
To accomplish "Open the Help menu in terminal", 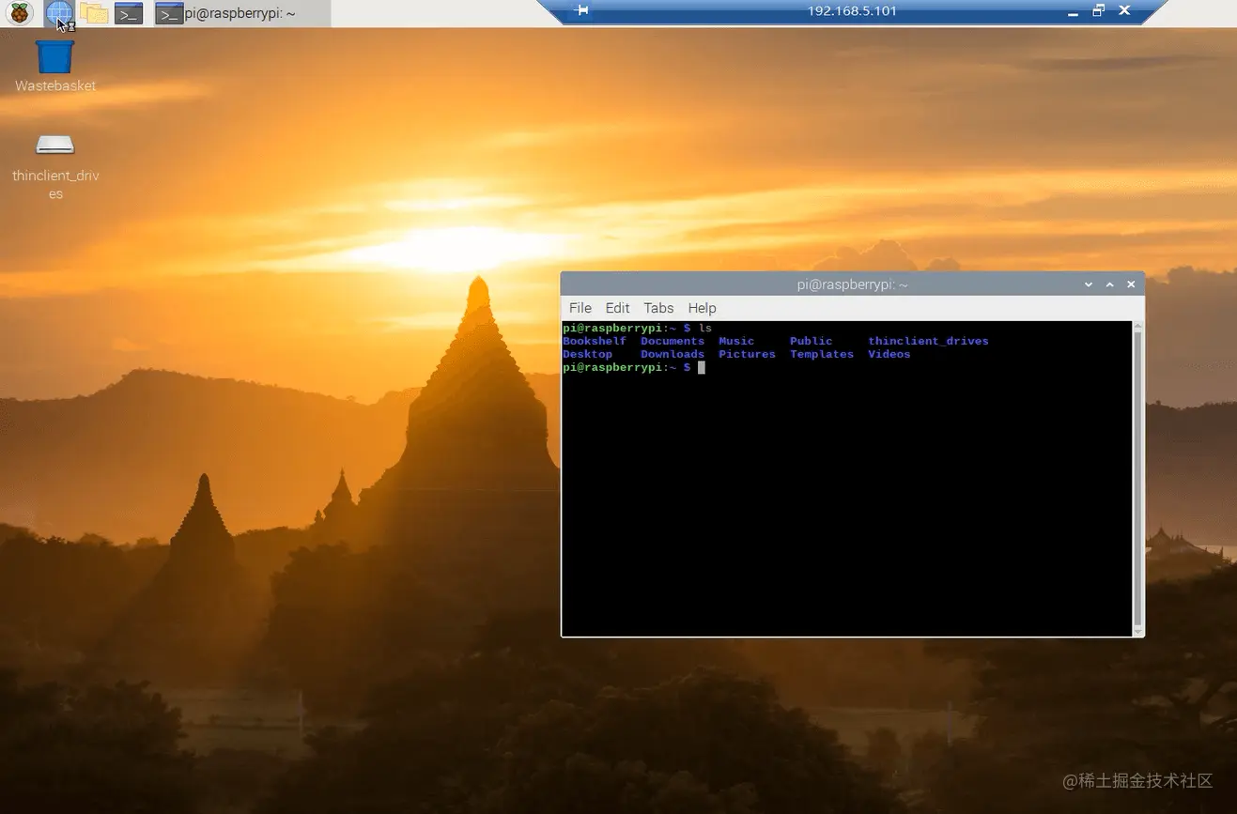I will 702,308.
